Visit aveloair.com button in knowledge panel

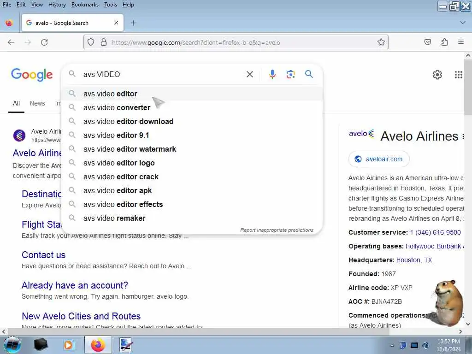[x=379, y=159]
